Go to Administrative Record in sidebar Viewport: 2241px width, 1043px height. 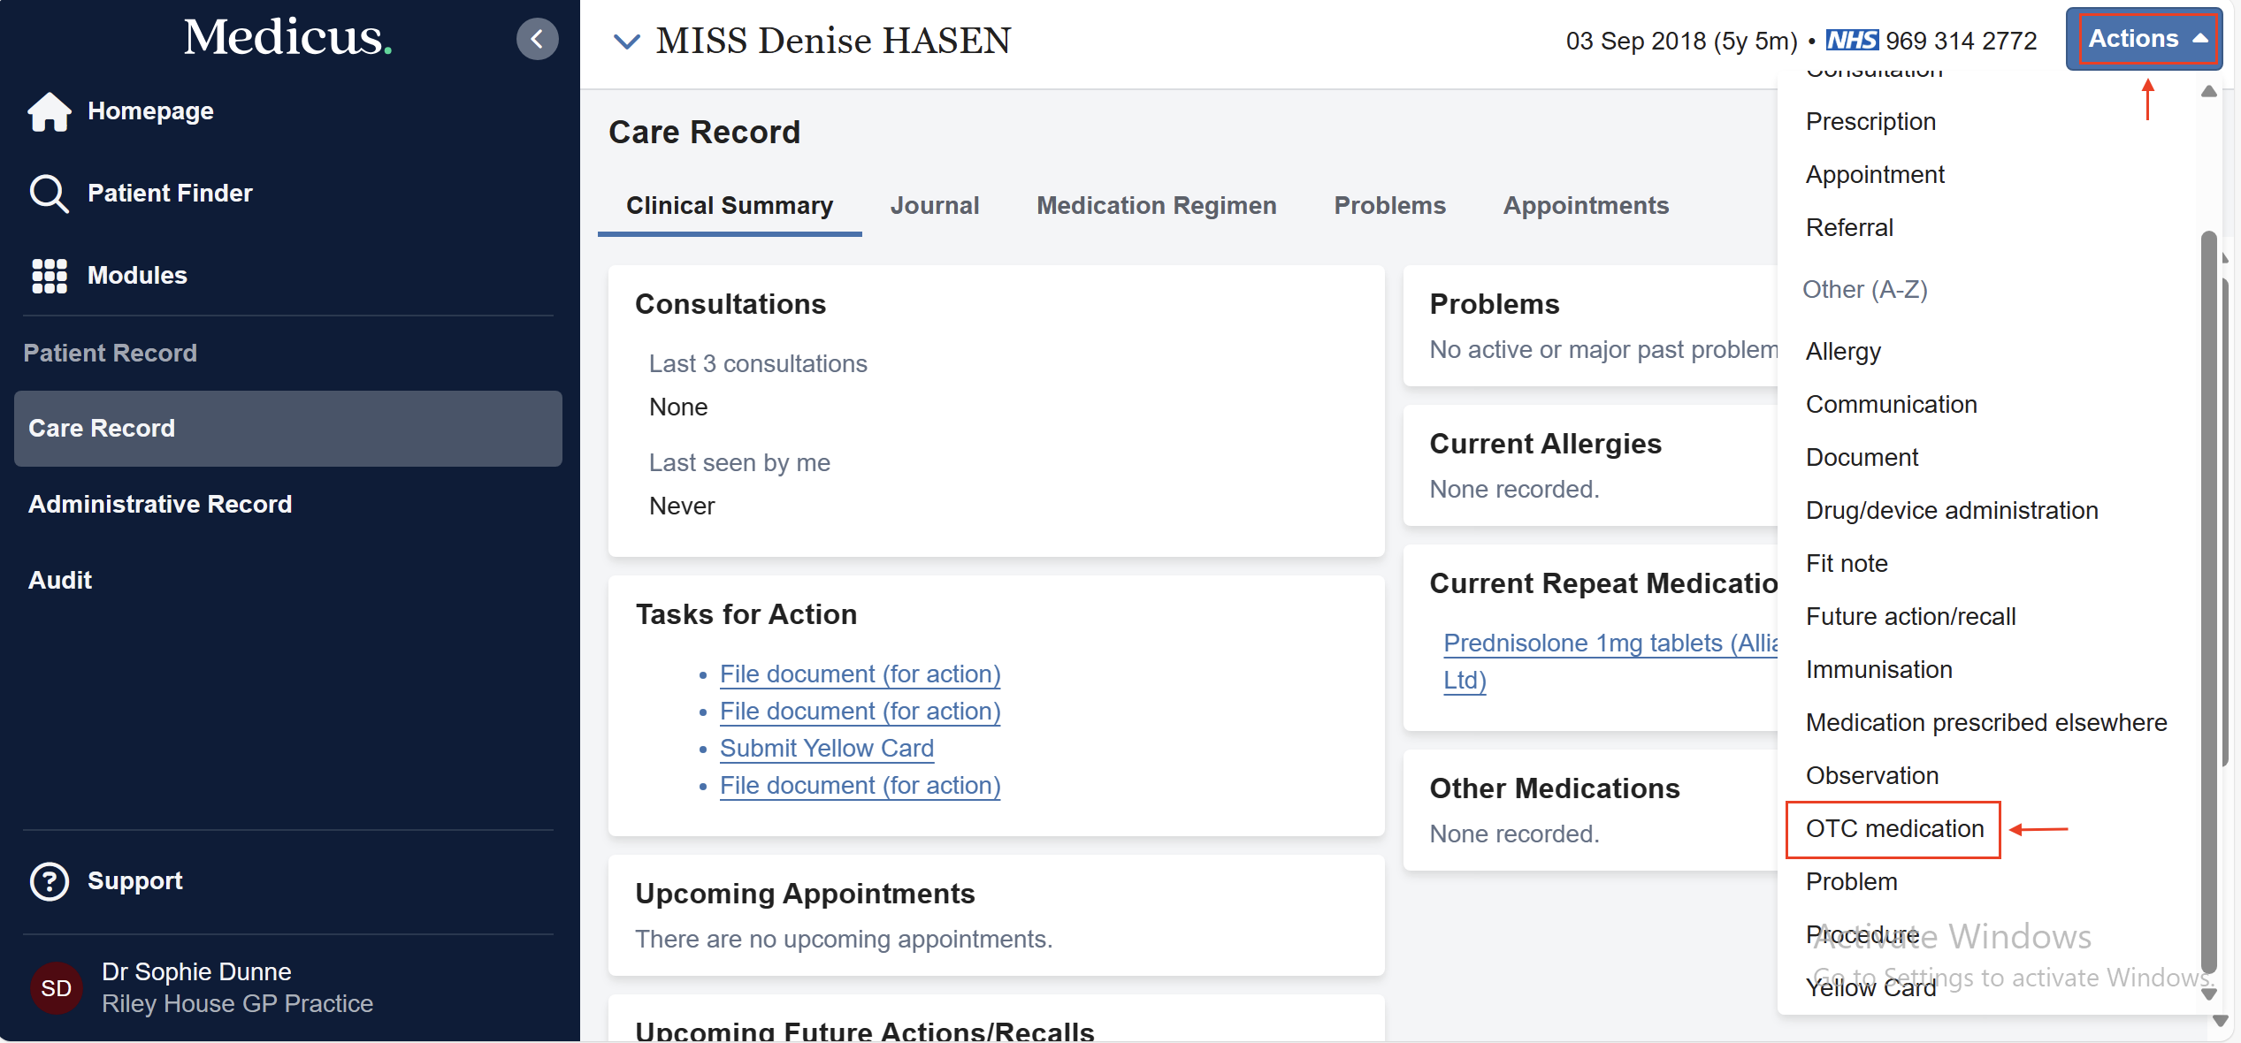click(x=160, y=505)
